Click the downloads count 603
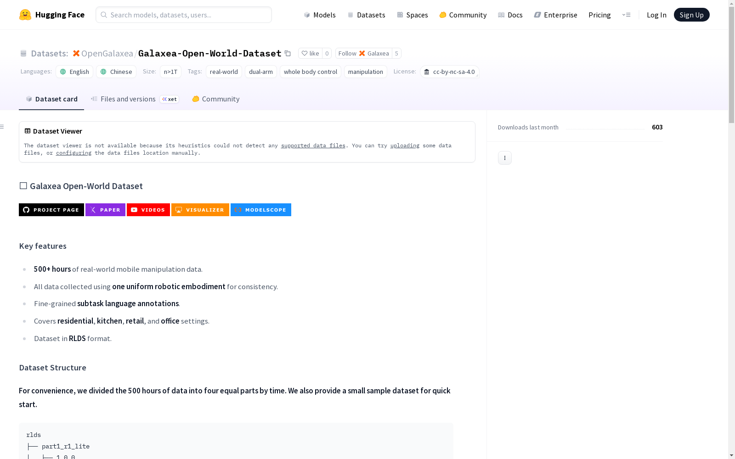 tap(657, 127)
